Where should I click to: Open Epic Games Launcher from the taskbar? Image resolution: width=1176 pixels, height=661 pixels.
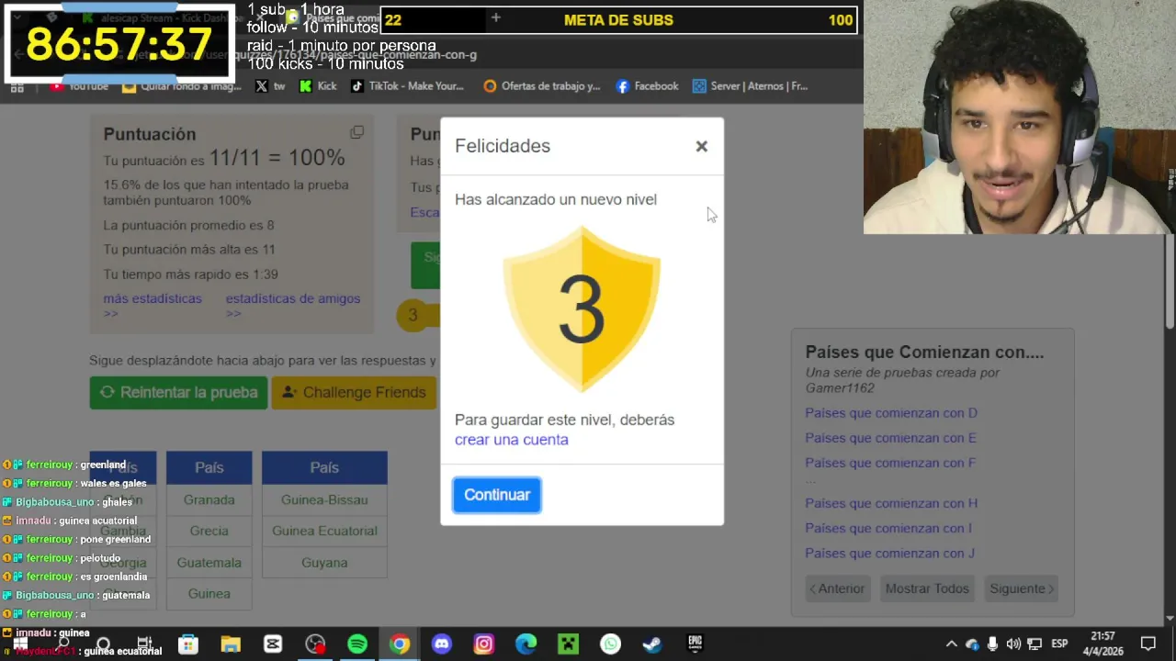[695, 644]
